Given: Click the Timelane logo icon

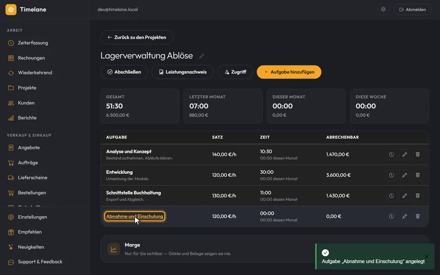Looking at the screenshot, I should tap(11, 10).
